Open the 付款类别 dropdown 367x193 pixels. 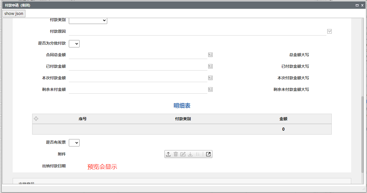pos(88,20)
